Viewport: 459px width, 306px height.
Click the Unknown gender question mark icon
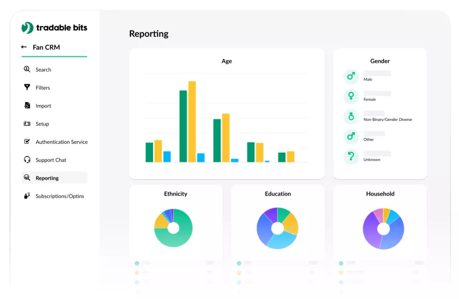coord(351,157)
